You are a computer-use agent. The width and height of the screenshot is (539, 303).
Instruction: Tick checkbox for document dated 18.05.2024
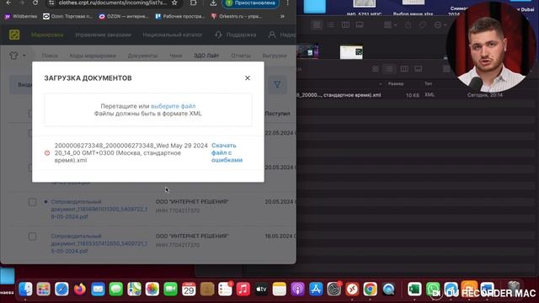32,237
